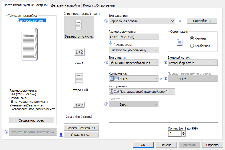Click info icon beside Тип бумаги
Viewport: 225px width, 150px height.
pos(106,63)
